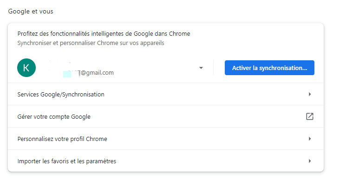Click the green K profile avatar
Screen dimensions: 346x186
[26, 68]
